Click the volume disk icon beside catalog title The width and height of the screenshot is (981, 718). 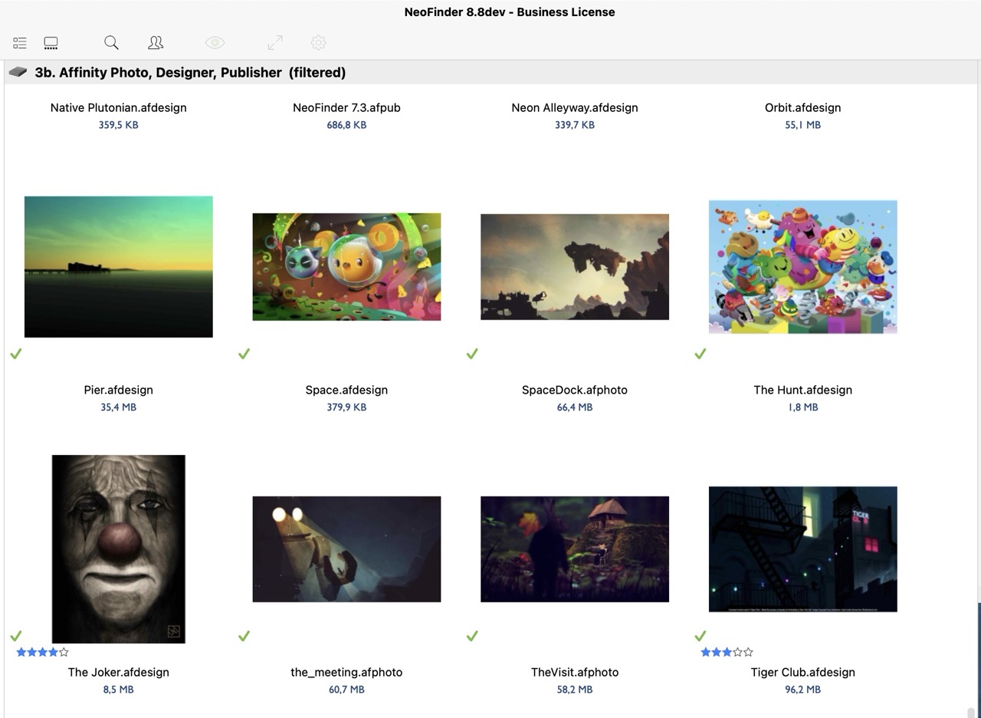[x=18, y=72]
